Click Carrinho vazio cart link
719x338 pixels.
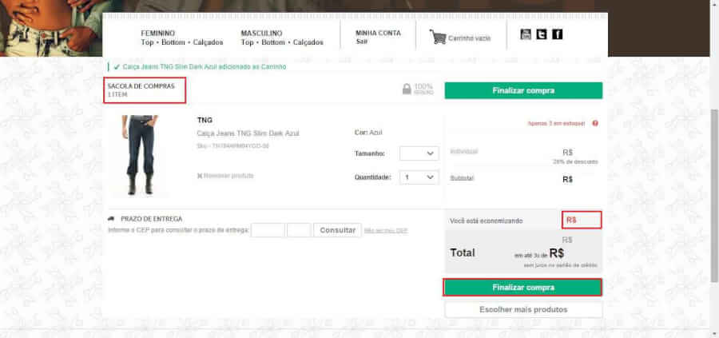pyautogui.click(x=469, y=38)
